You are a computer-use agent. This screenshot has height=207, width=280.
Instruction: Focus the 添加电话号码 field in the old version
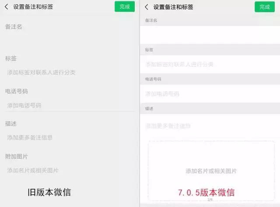click(24, 106)
